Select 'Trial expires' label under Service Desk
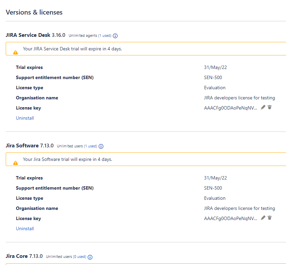 tap(29, 67)
